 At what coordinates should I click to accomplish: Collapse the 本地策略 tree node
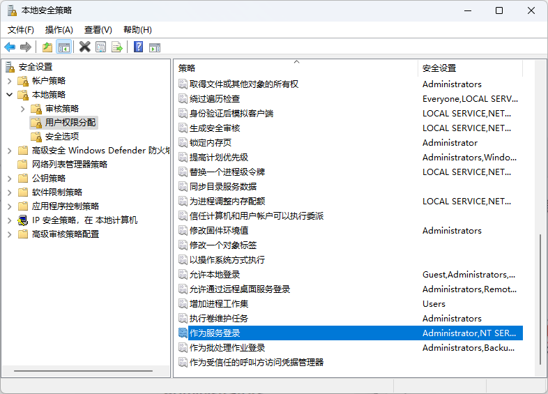10,95
